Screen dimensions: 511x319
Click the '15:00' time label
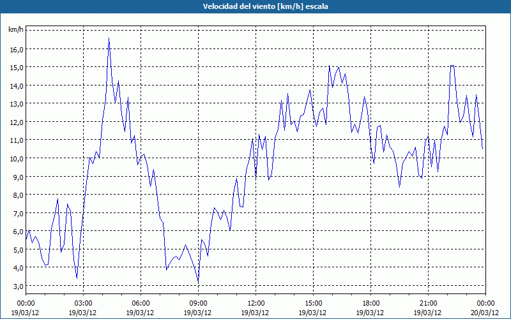coord(313,304)
